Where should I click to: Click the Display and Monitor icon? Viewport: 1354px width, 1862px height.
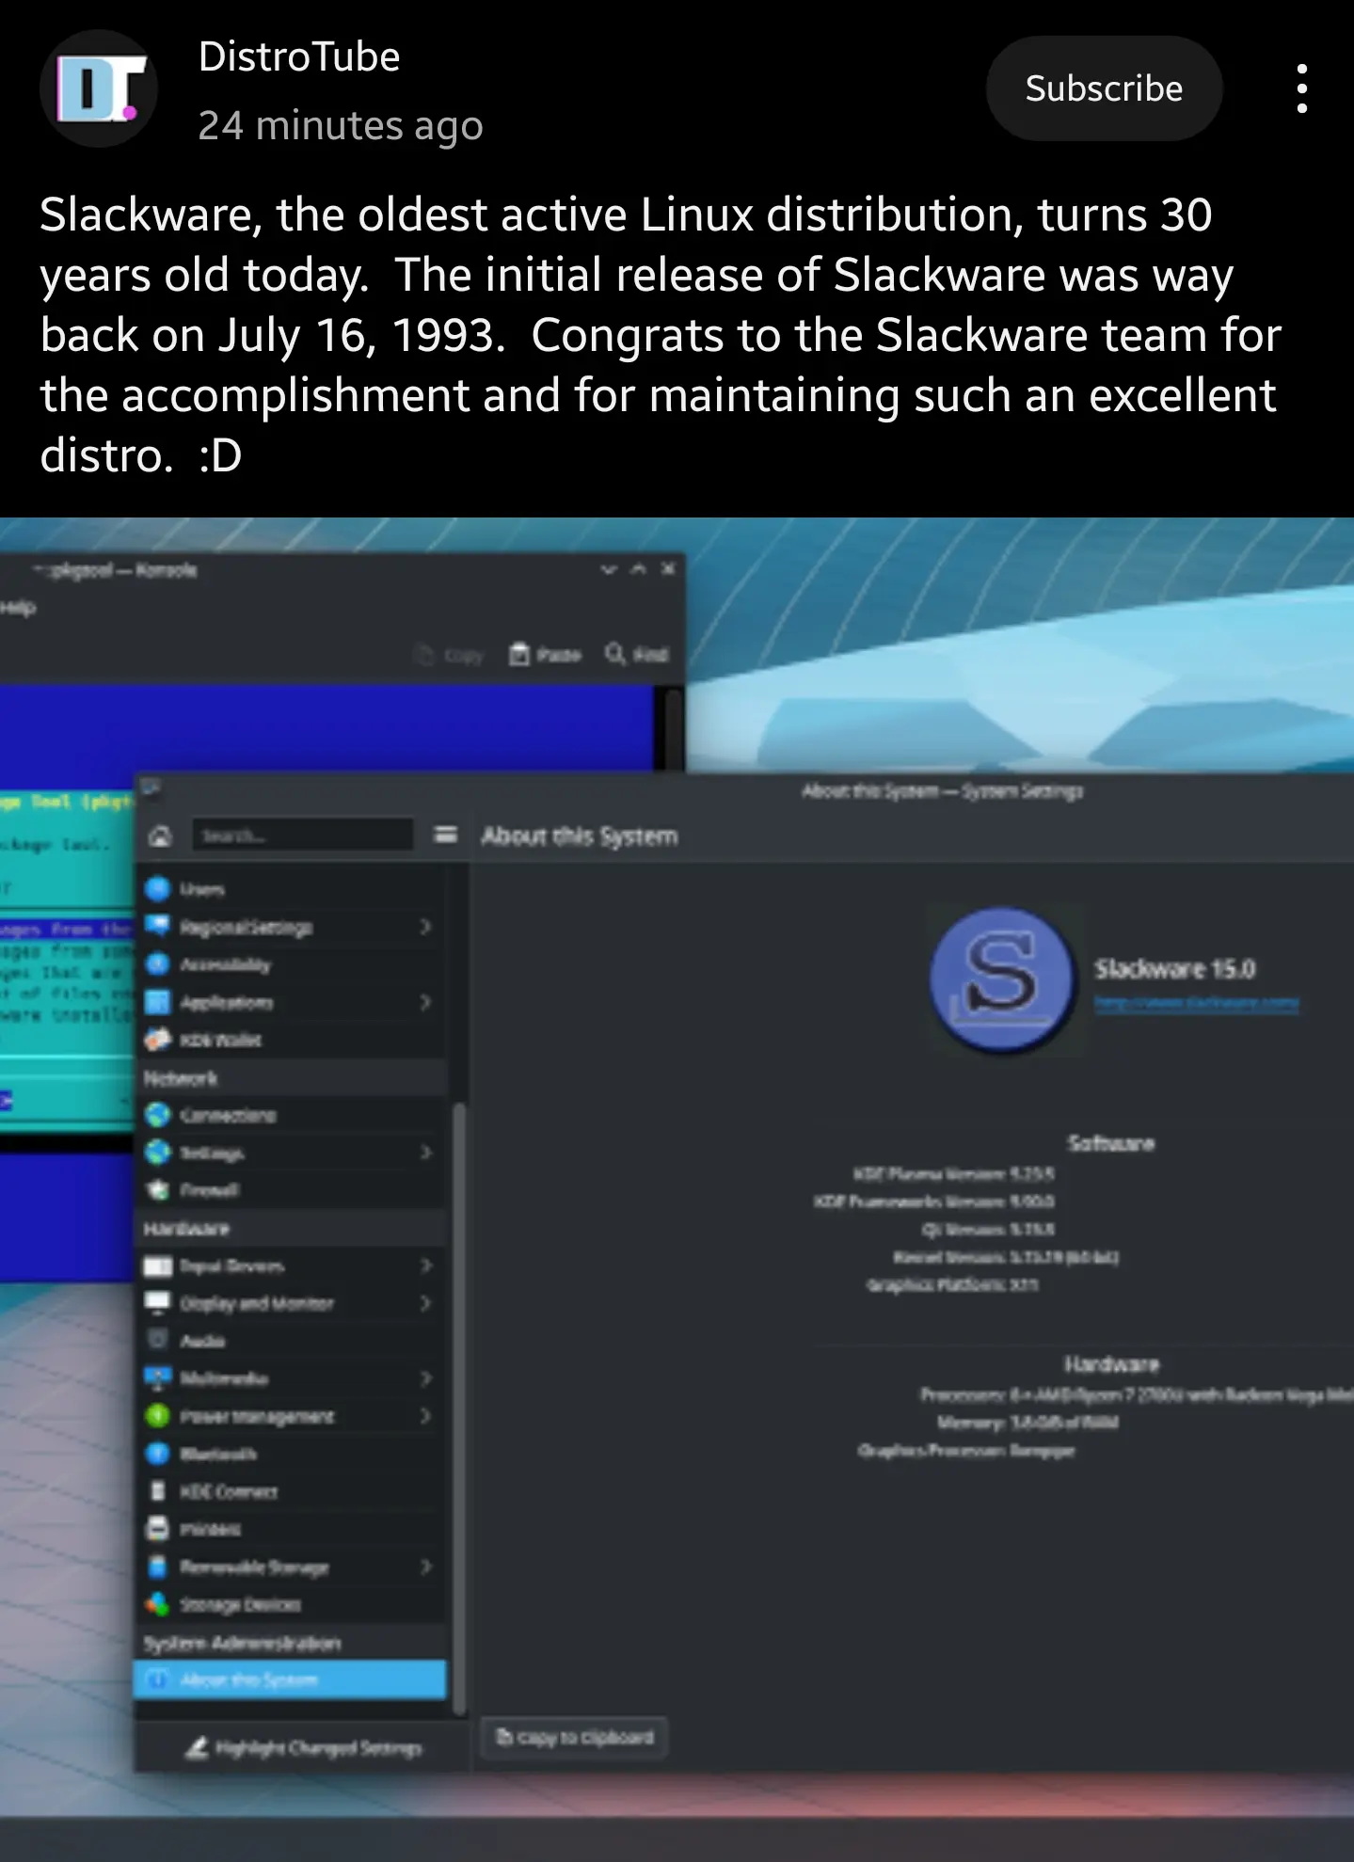coord(157,1303)
